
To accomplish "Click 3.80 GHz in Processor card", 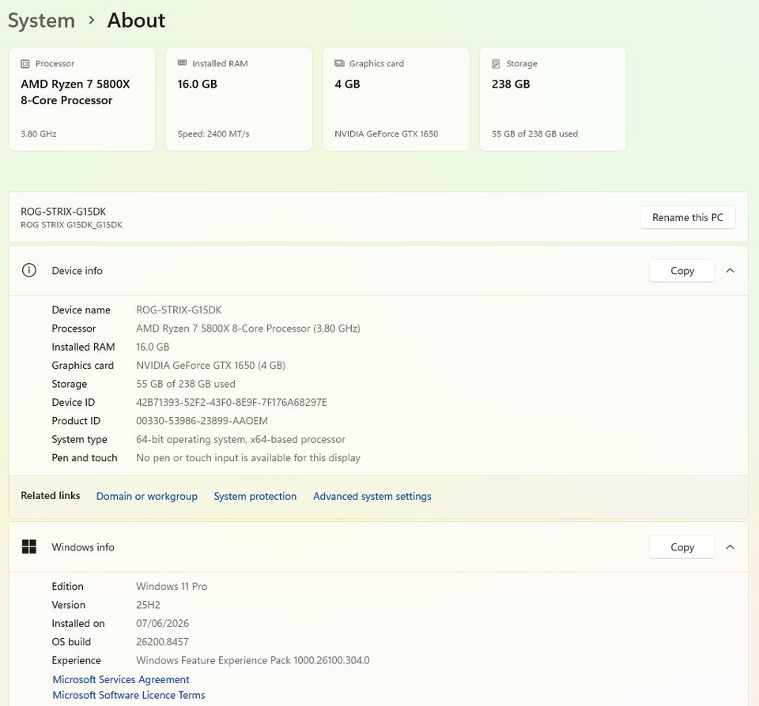I will coord(39,134).
